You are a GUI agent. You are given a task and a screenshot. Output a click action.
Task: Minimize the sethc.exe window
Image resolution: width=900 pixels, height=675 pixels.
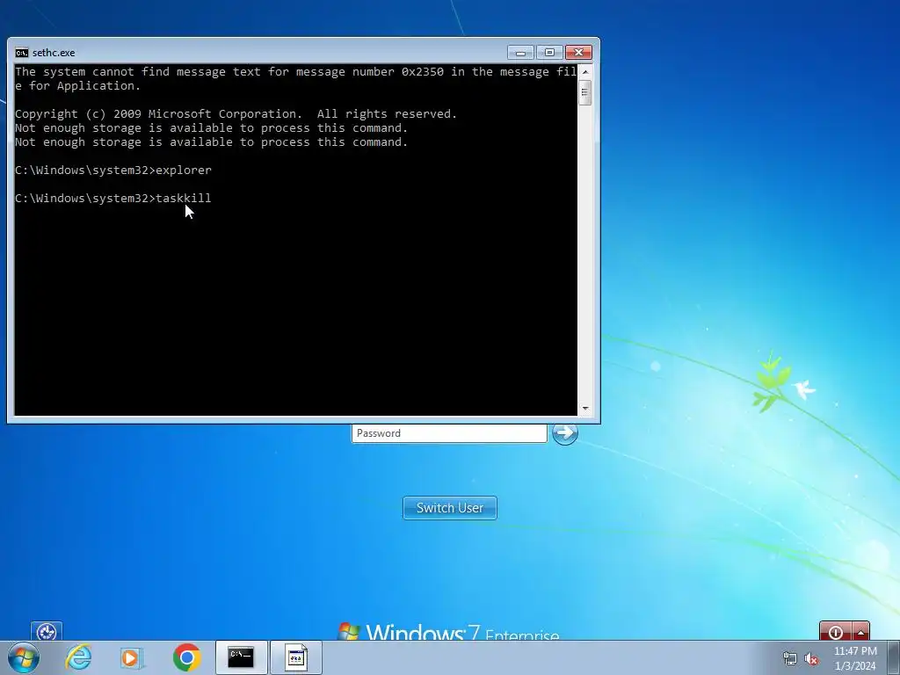pos(520,53)
